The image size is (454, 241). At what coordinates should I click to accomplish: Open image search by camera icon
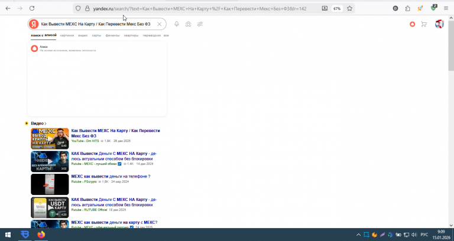tap(188, 24)
